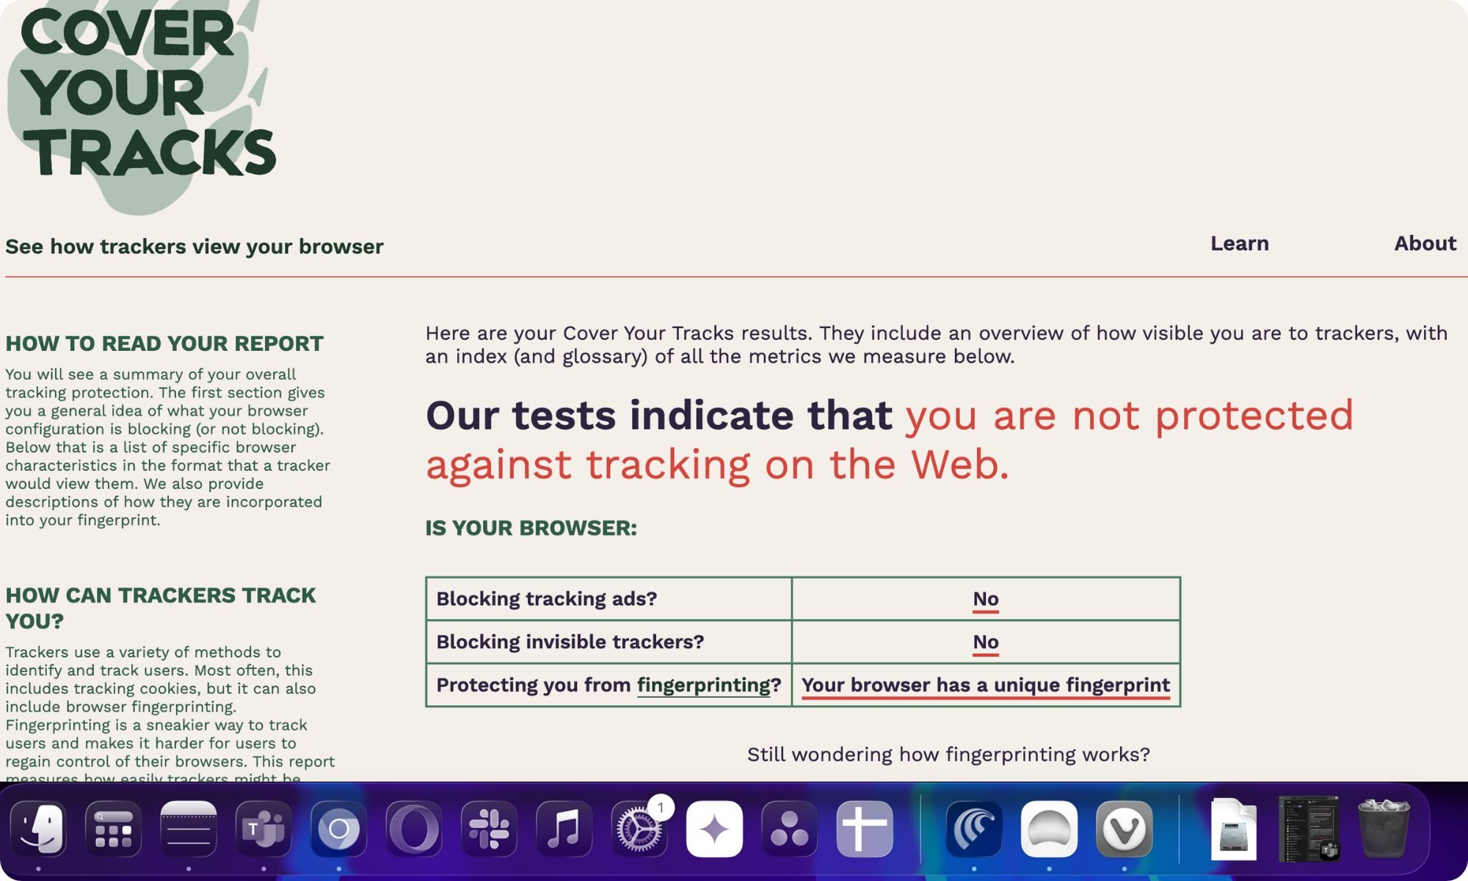Viewport: 1468px width, 881px height.
Task: Open the dark blue wave app in the dock
Action: click(974, 829)
